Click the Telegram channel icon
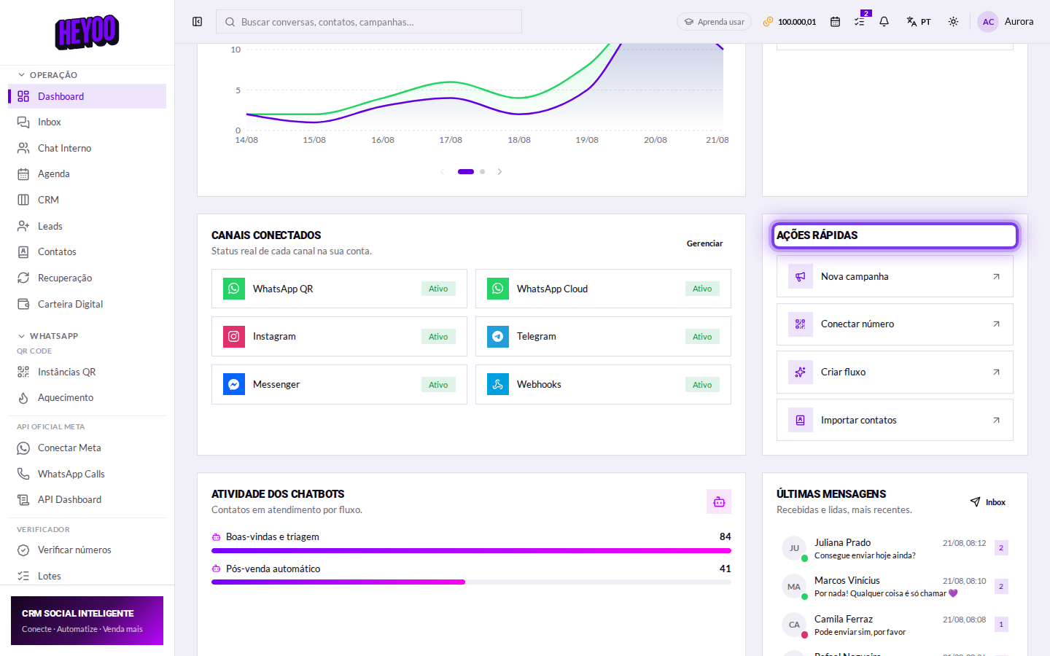Image resolution: width=1050 pixels, height=656 pixels. [x=498, y=337]
